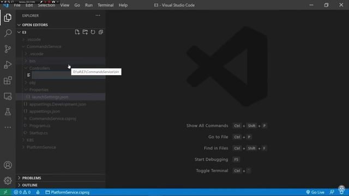Image resolution: width=349 pixels, height=196 pixels.
Task: Open notifications bell in status bar
Action: (341, 192)
